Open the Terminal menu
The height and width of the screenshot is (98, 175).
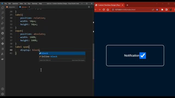point(35,4)
